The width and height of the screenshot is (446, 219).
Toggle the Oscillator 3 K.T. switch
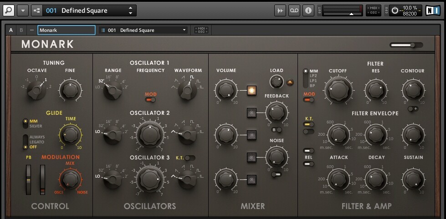tap(190, 158)
